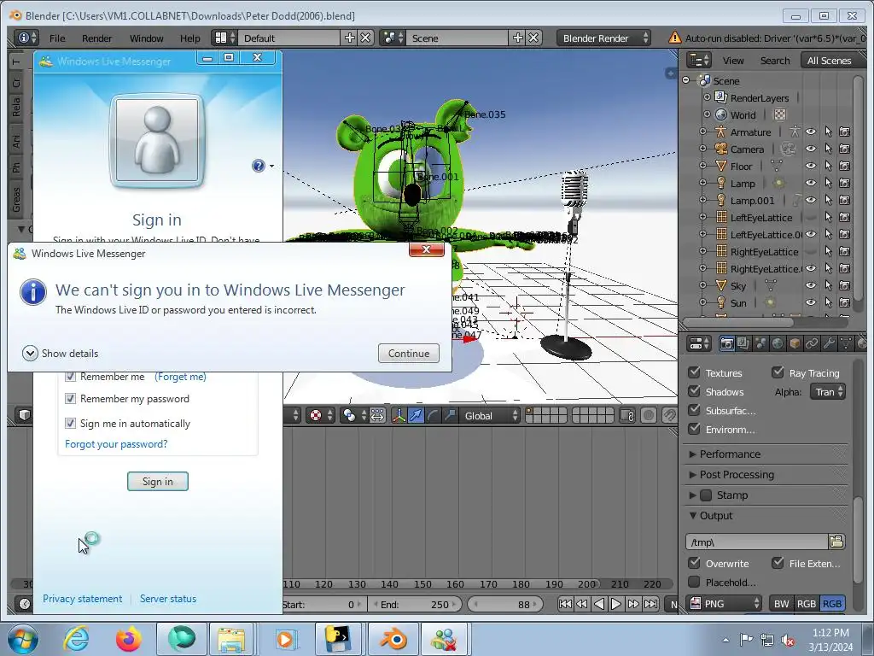Open the Help menu in Blender
The image size is (874, 656).
[x=189, y=38]
